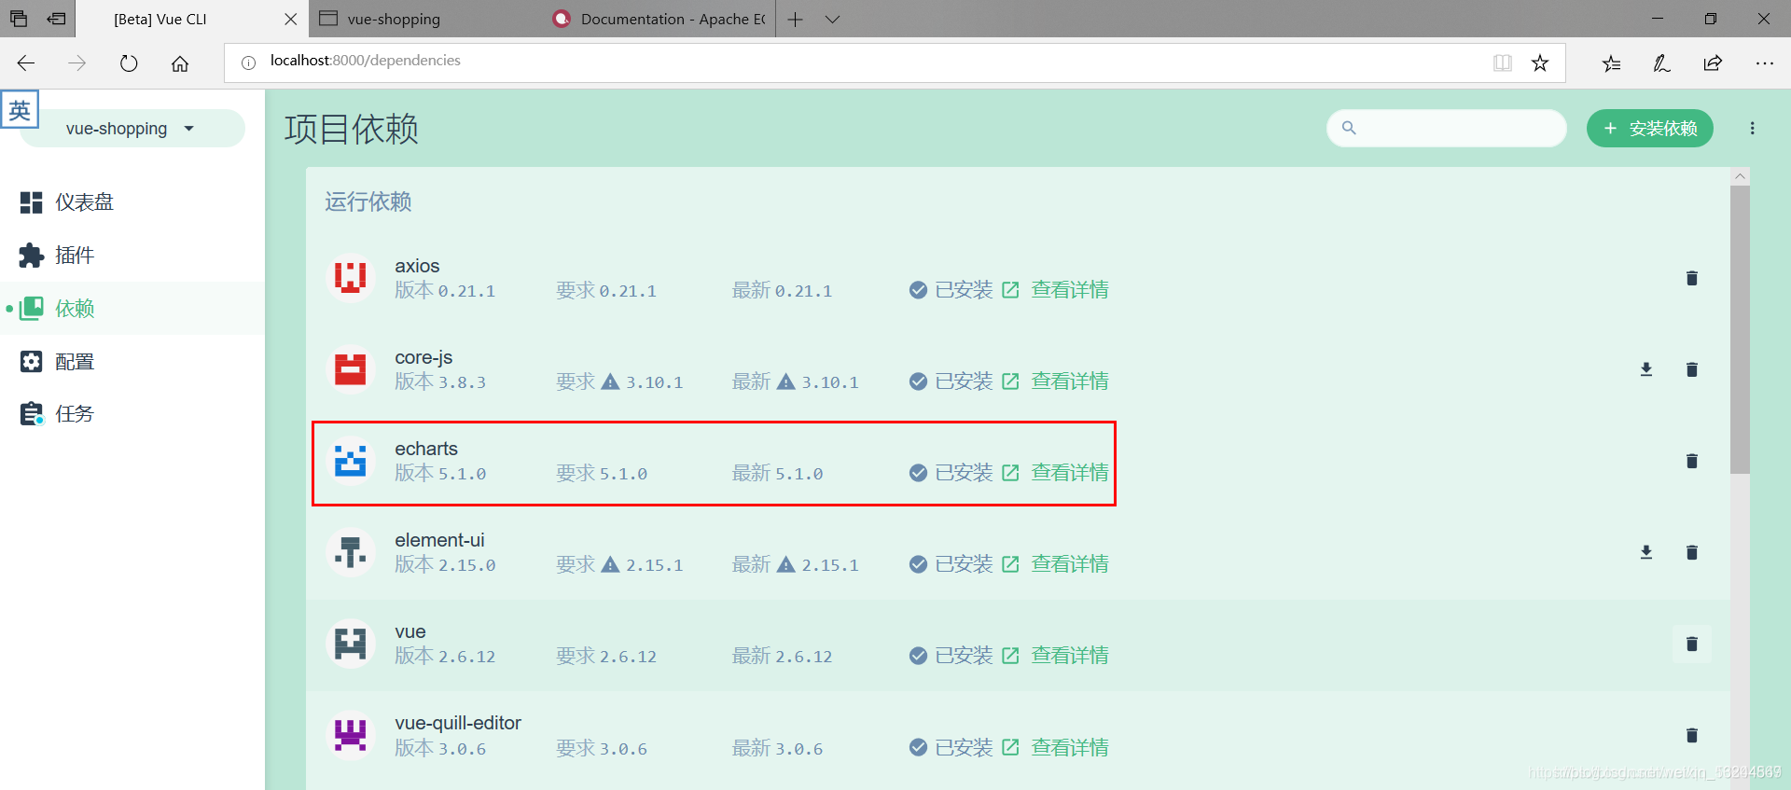Image resolution: width=1791 pixels, height=790 pixels.
Task: Click the core-js package avatar icon
Action: pos(350,369)
